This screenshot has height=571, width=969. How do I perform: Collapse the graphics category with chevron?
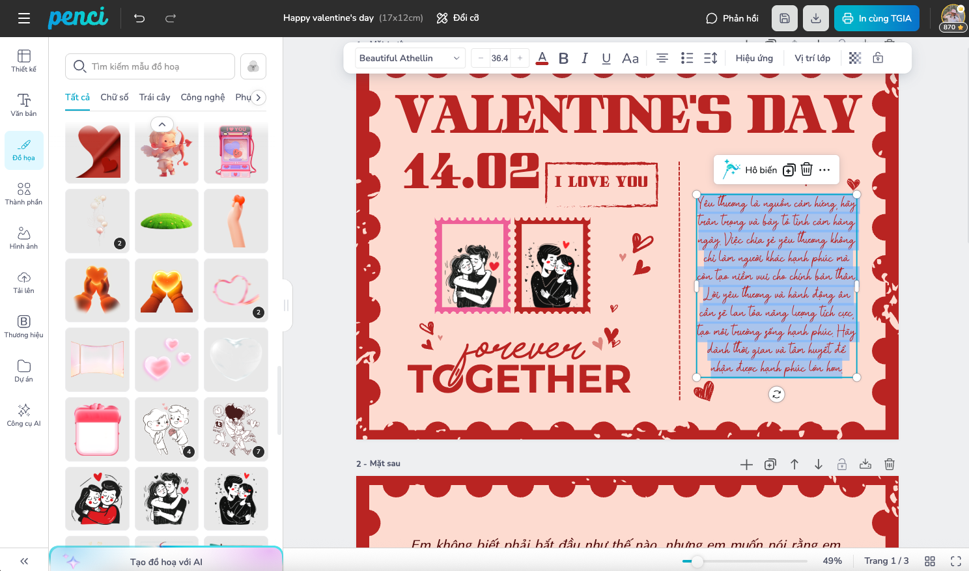162,124
